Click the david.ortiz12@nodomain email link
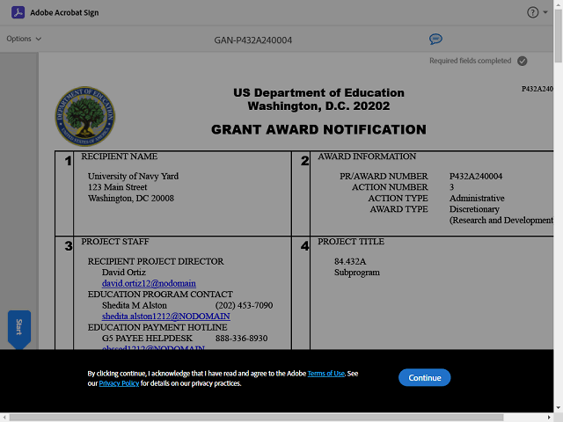Image resolution: width=563 pixels, height=422 pixels. (149, 283)
